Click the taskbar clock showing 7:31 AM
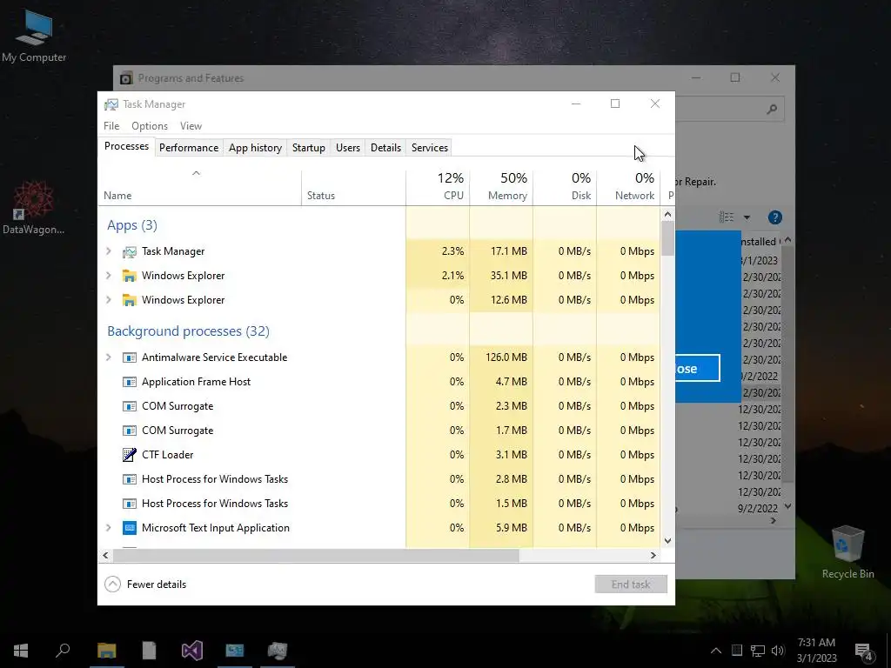Image resolution: width=891 pixels, height=668 pixels. tap(816, 651)
